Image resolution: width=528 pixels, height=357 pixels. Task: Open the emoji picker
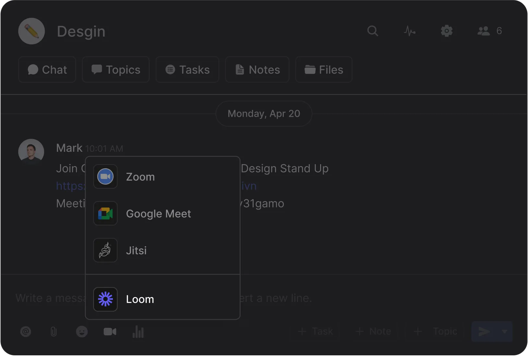click(82, 332)
